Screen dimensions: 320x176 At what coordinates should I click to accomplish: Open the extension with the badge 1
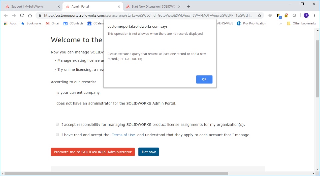point(279,16)
